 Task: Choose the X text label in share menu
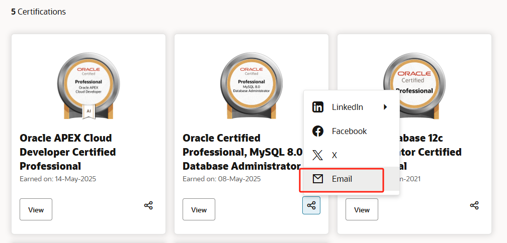pos(334,155)
